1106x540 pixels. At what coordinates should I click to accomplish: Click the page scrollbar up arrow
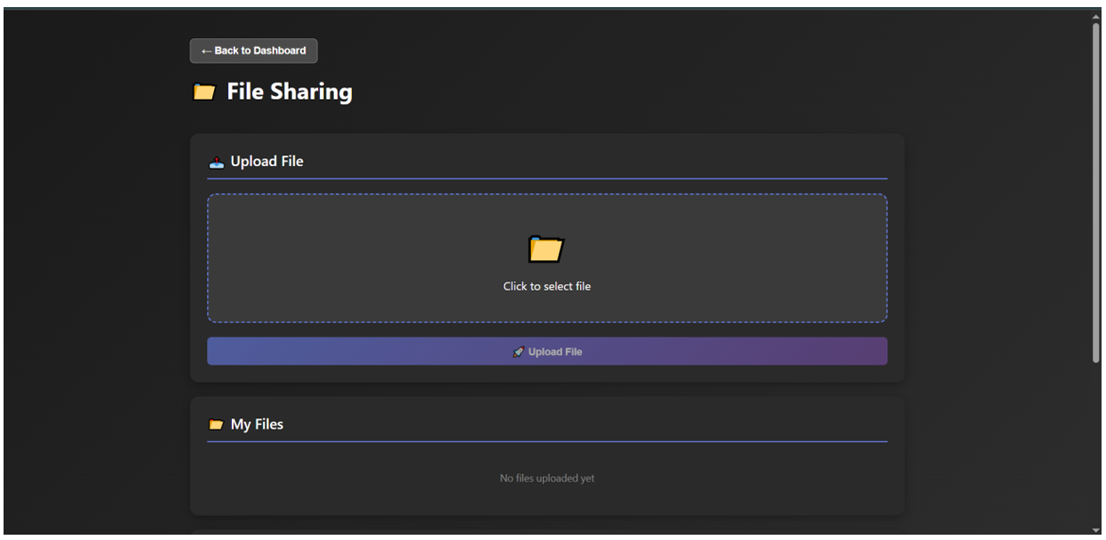click(1096, 16)
